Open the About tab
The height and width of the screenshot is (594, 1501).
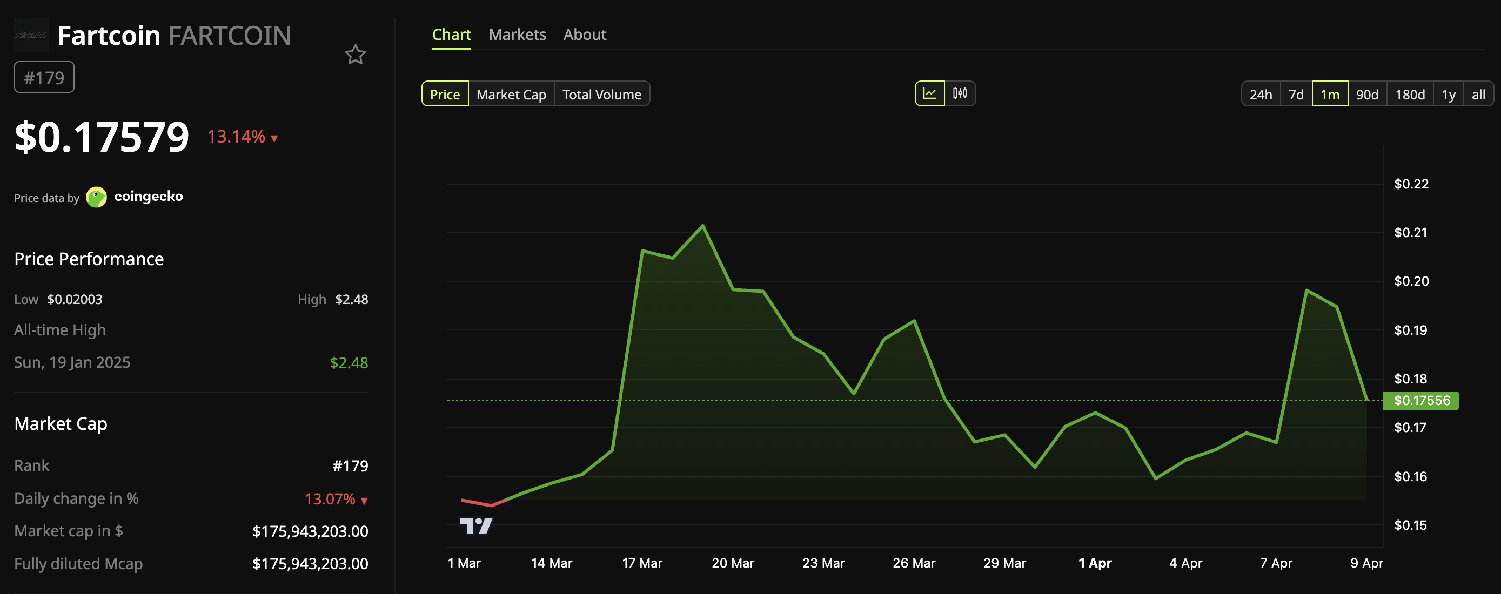pos(585,35)
